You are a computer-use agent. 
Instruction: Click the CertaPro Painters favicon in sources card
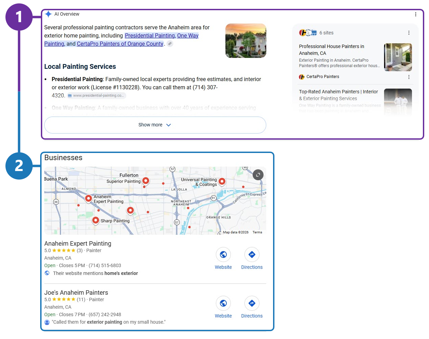pos(302,77)
